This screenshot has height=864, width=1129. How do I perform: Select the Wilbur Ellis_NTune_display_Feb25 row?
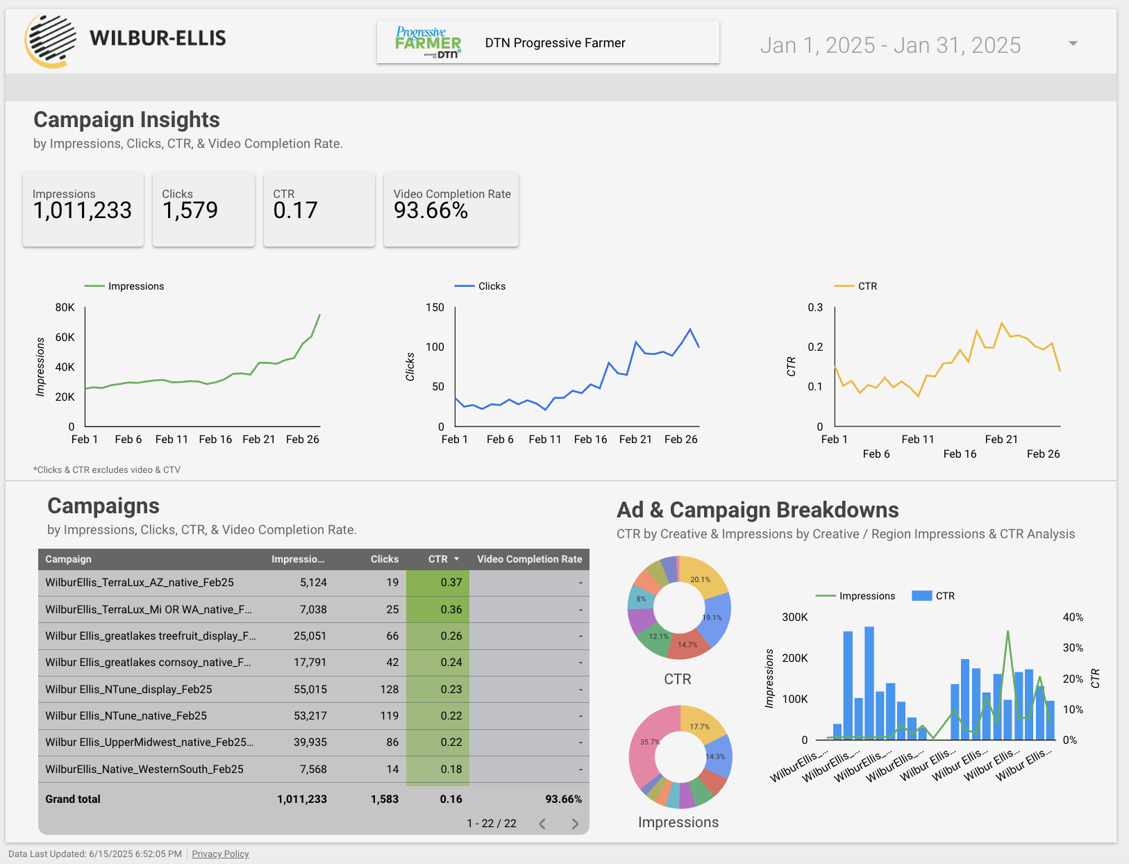click(x=314, y=689)
